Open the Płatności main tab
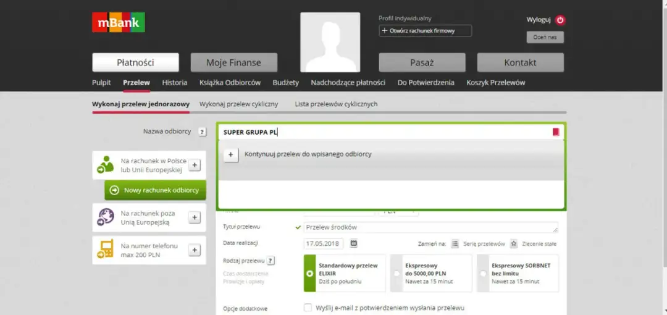 click(135, 62)
